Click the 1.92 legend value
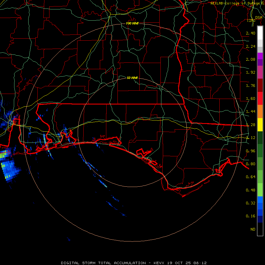 point(251,72)
